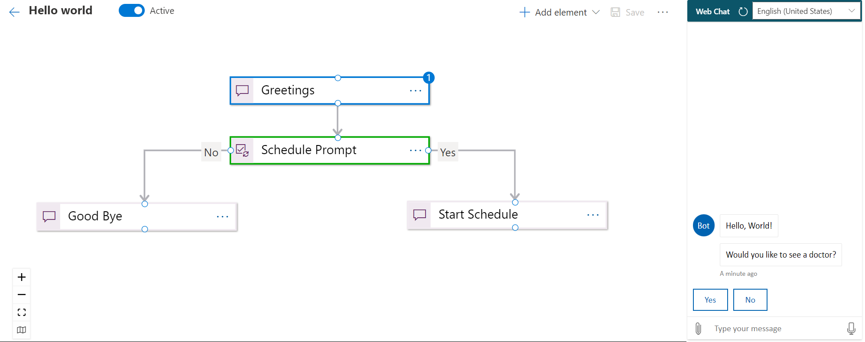Click the Yes button in the chat
The width and height of the screenshot is (865, 342).
coord(710,300)
